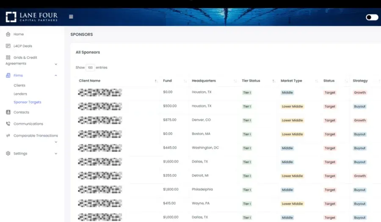This screenshot has height=222, width=381.
Task: Click the Middle badge in Washington, DC row
Action: tap(287, 148)
